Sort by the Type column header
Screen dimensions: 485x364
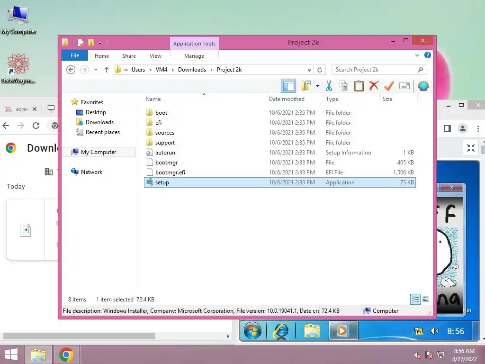pos(351,99)
